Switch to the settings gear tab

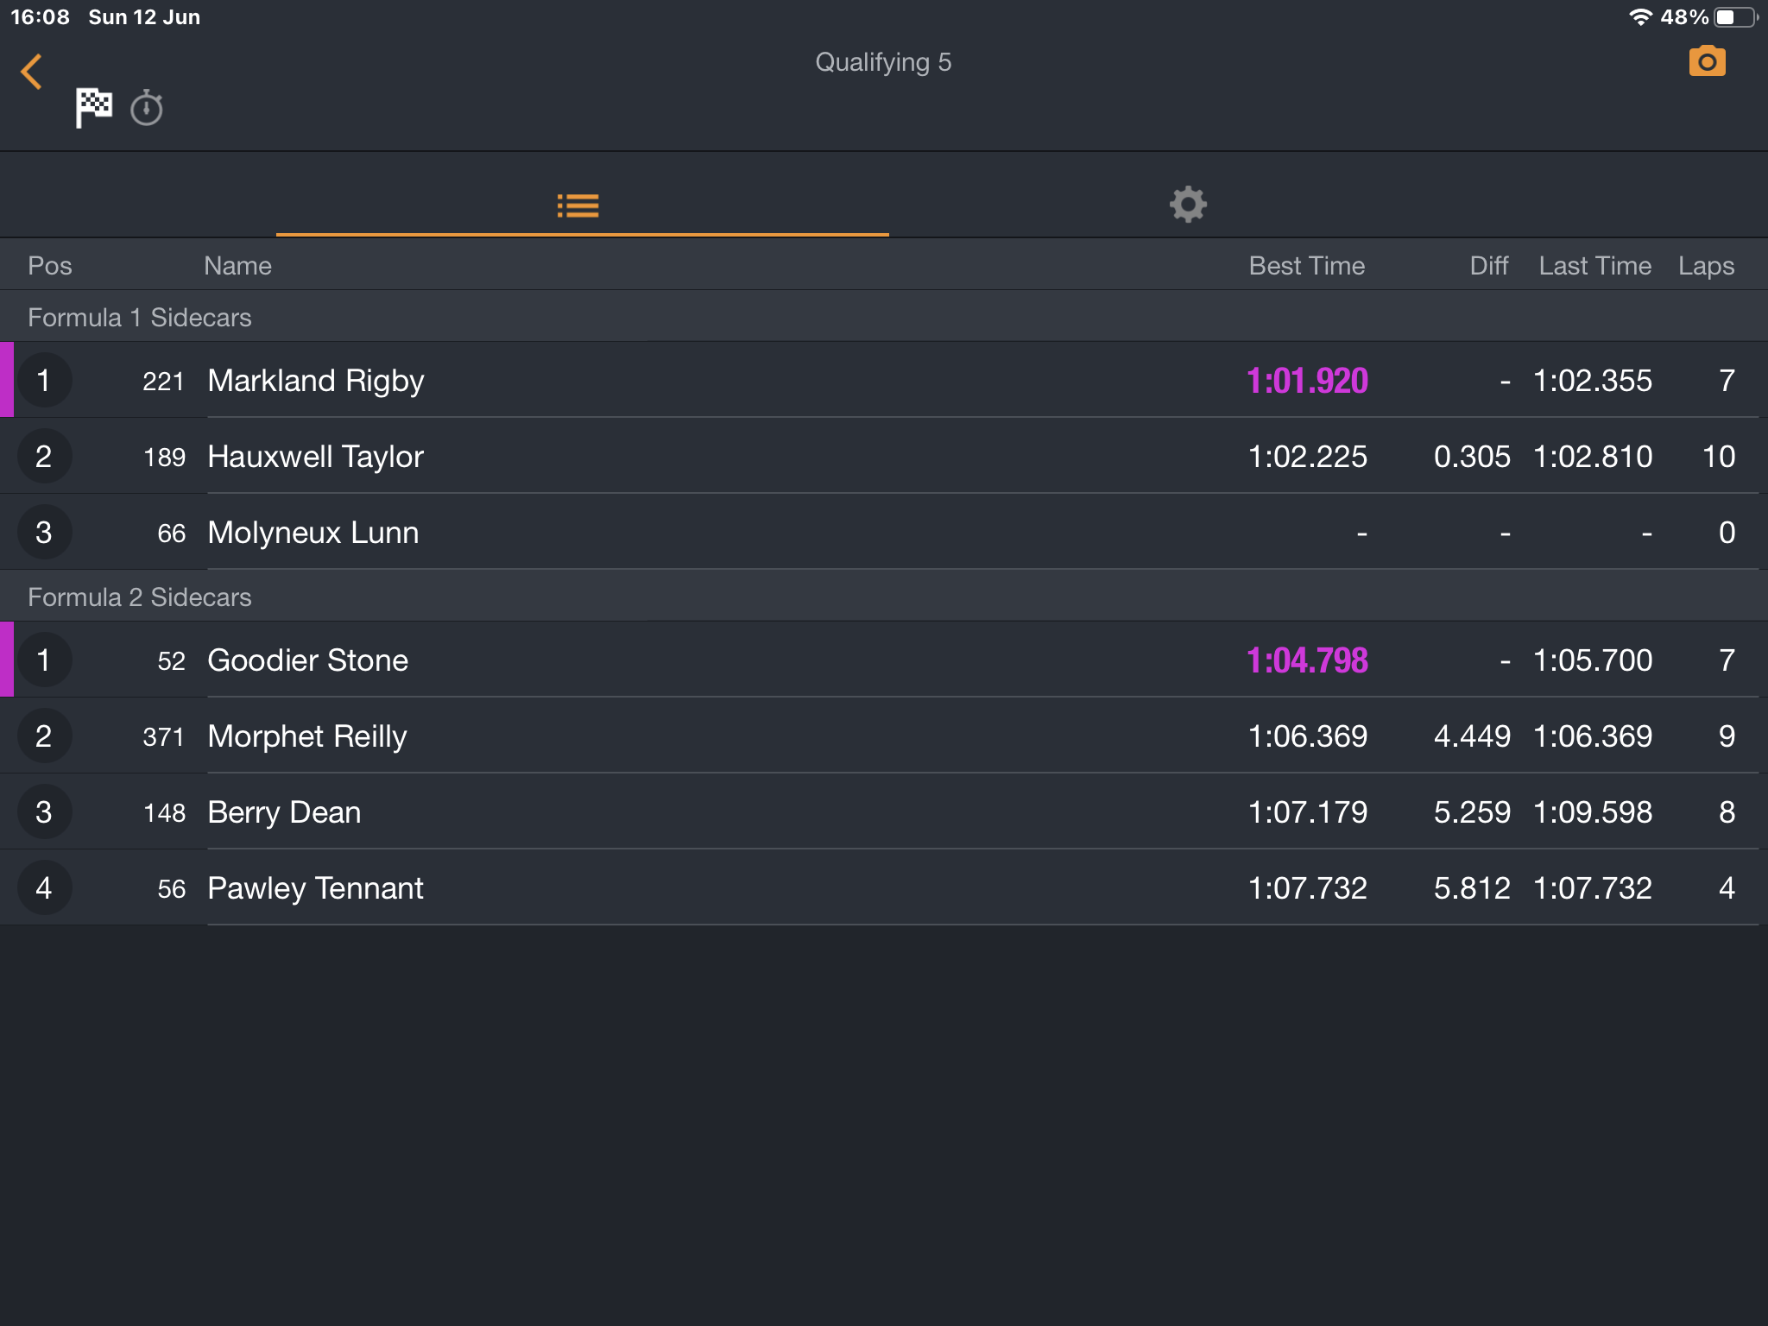(1188, 205)
